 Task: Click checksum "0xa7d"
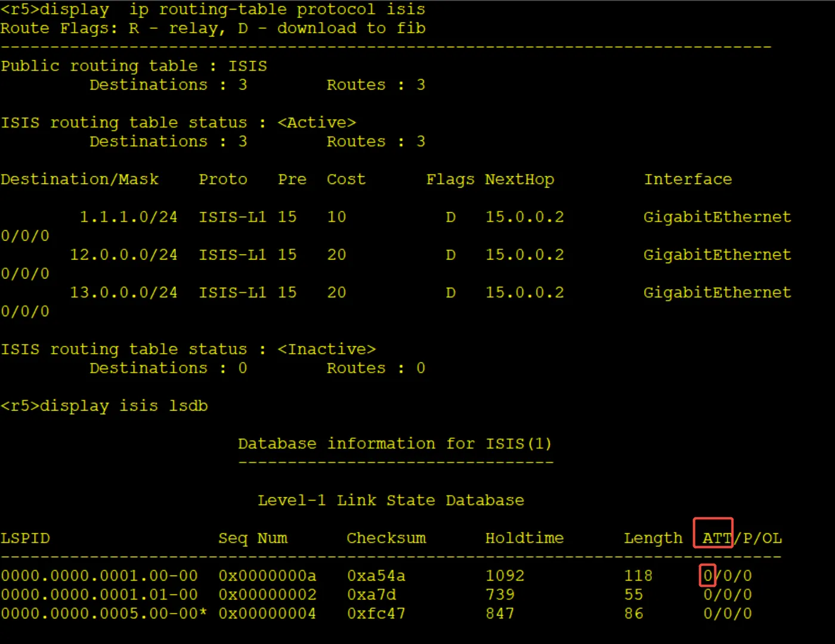(372, 595)
